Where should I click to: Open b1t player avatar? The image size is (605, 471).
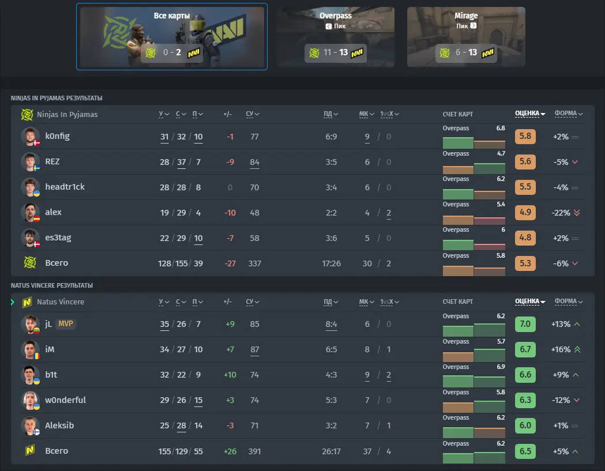coord(30,375)
